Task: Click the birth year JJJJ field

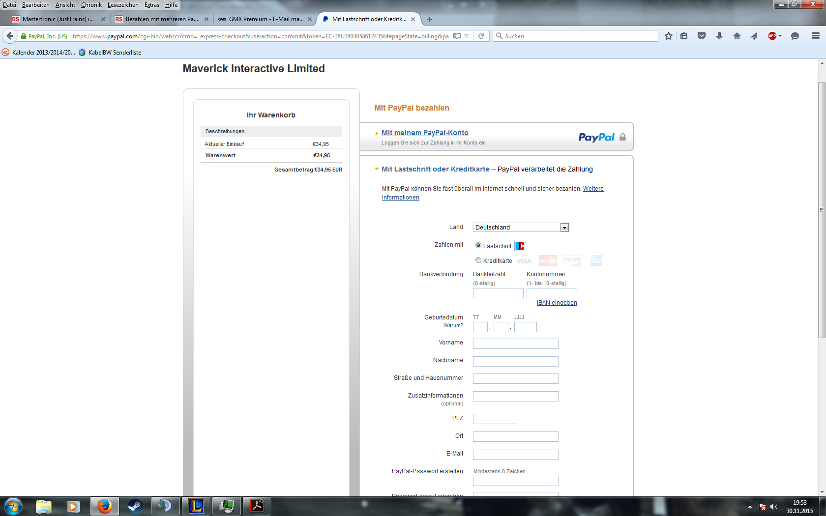Action: click(x=526, y=327)
